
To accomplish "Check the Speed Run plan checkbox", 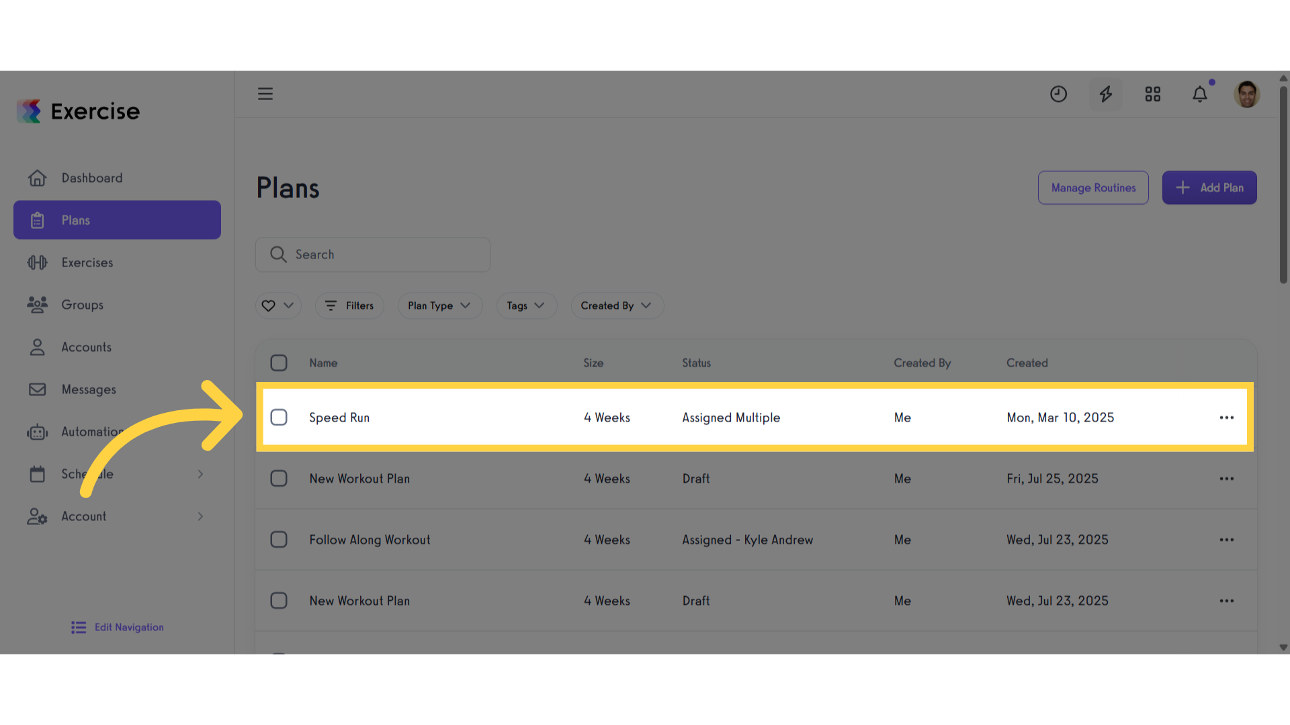I will [x=279, y=418].
